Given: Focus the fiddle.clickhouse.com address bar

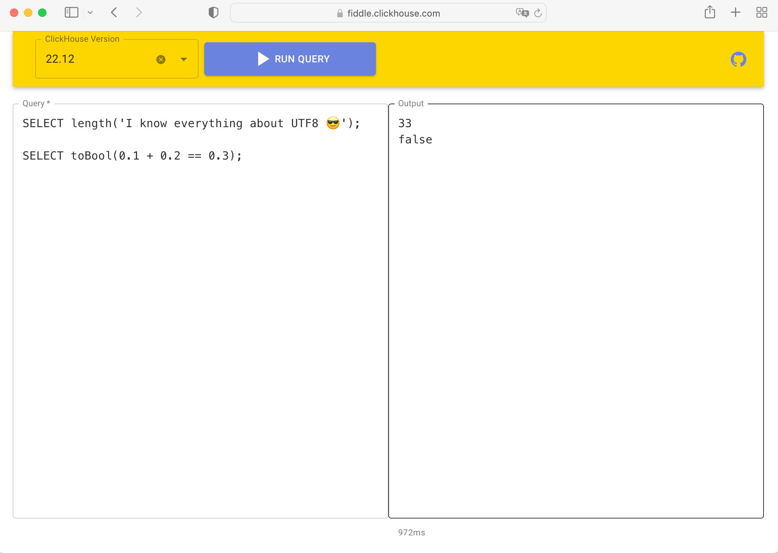Looking at the screenshot, I should [388, 13].
